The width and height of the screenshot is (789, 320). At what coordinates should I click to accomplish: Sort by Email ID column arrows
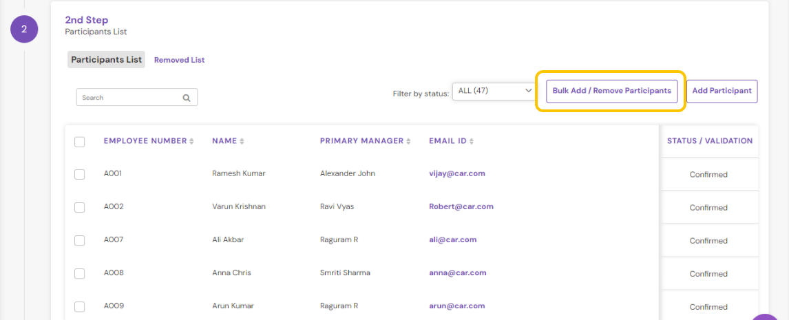[472, 141]
